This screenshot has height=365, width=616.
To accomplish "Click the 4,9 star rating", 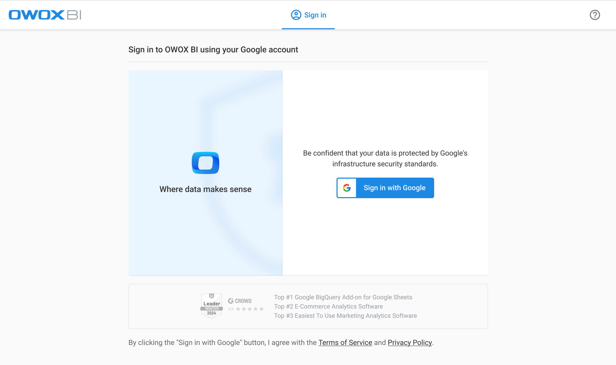I will coord(246,309).
